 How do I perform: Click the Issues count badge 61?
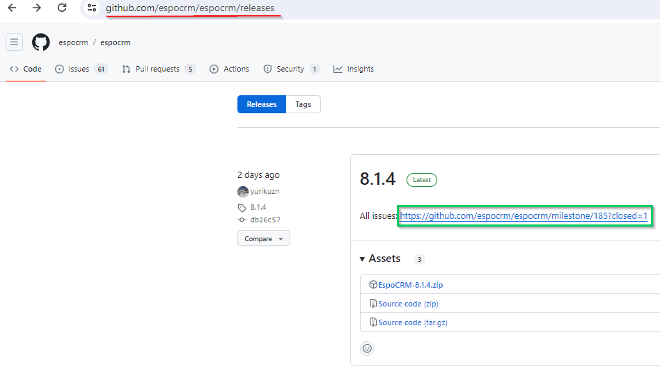101,69
